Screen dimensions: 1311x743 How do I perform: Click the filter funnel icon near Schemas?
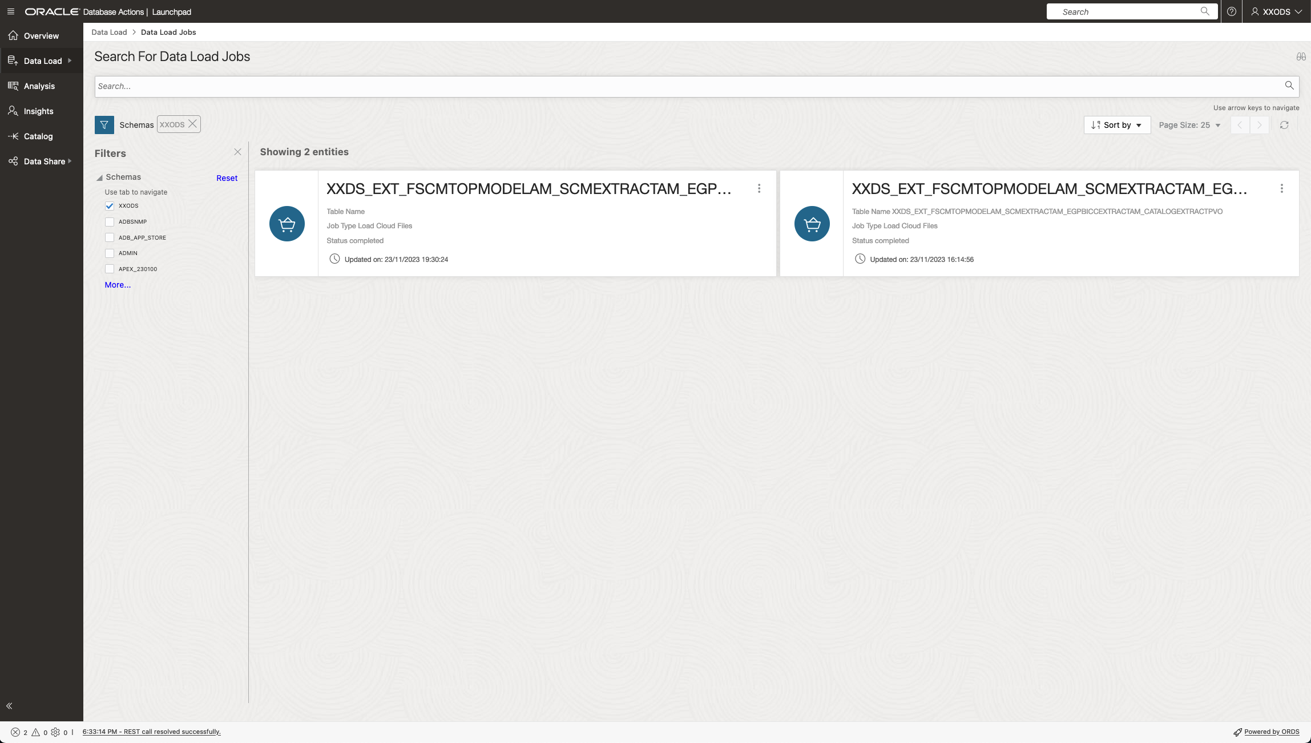[x=104, y=124]
